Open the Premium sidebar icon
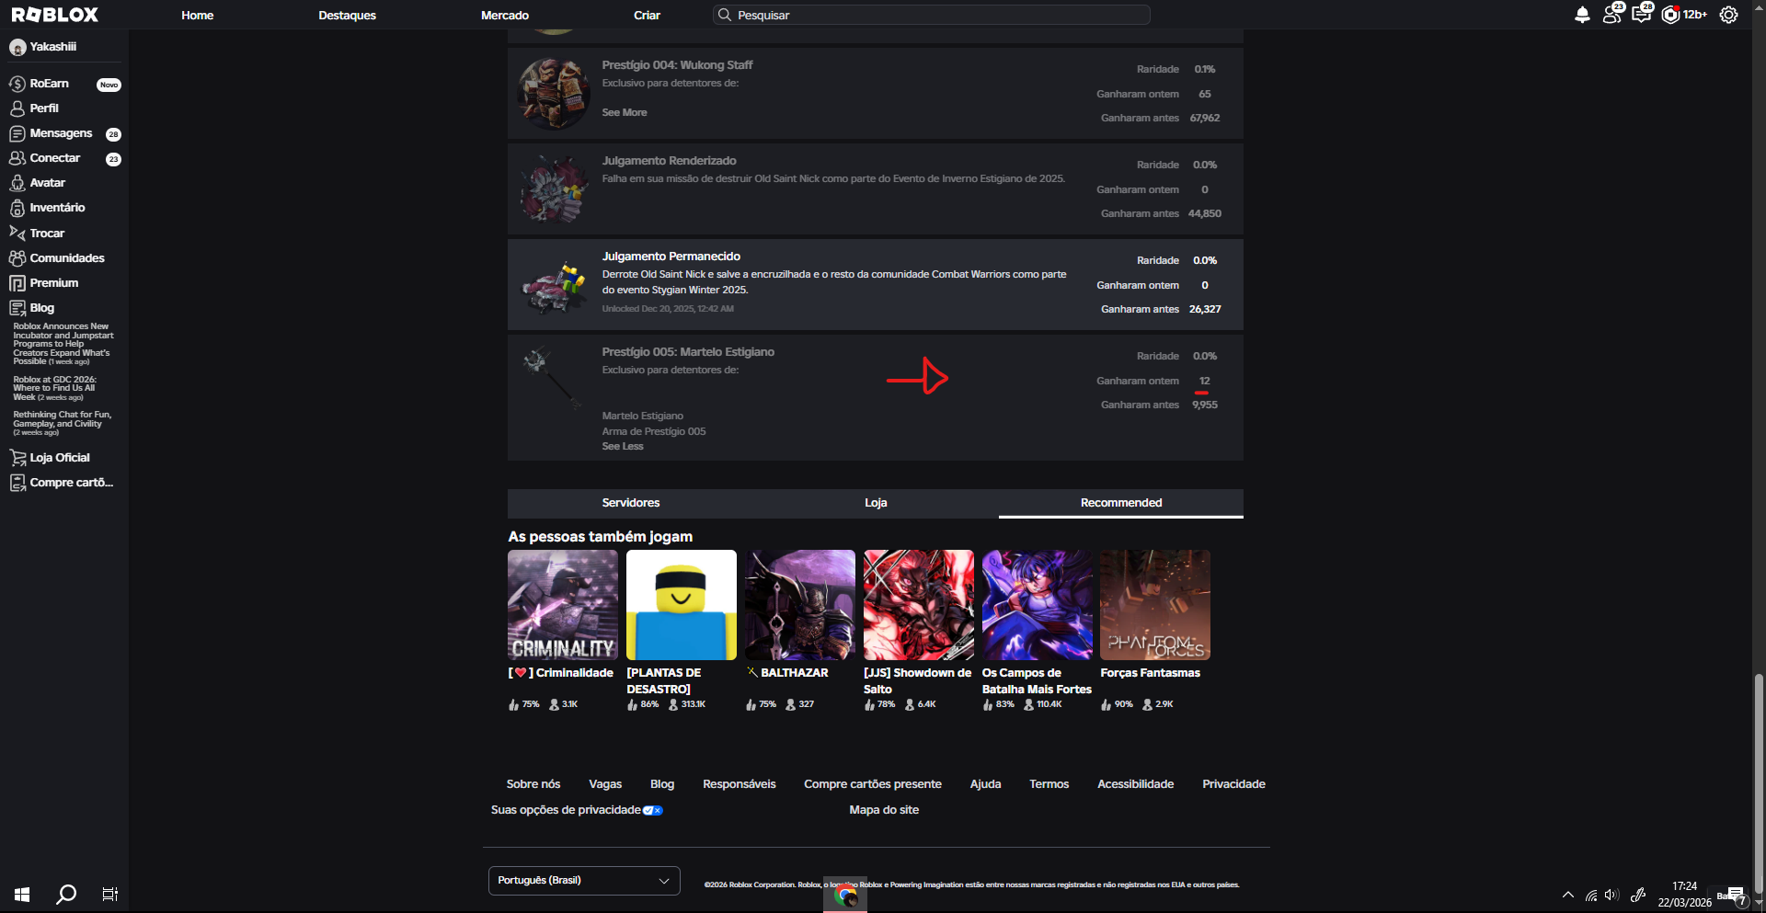1766x913 pixels. pyautogui.click(x=17, y=283)
